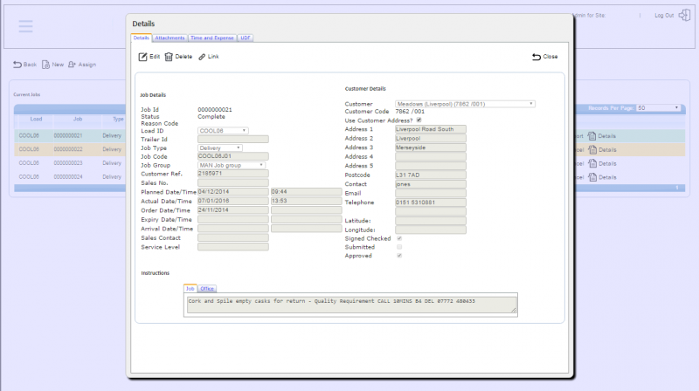This screenshot has height=391, width=699.
Task: Click the Sales Contact field
Action: [233, 237]
